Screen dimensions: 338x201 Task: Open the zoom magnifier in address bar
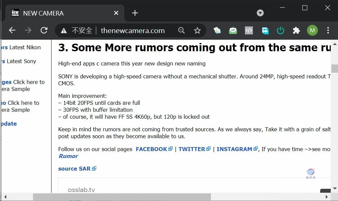tap(182, 30)
